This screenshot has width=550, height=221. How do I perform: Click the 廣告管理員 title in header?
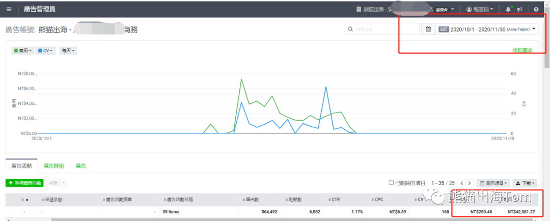(x=40, y=9)
